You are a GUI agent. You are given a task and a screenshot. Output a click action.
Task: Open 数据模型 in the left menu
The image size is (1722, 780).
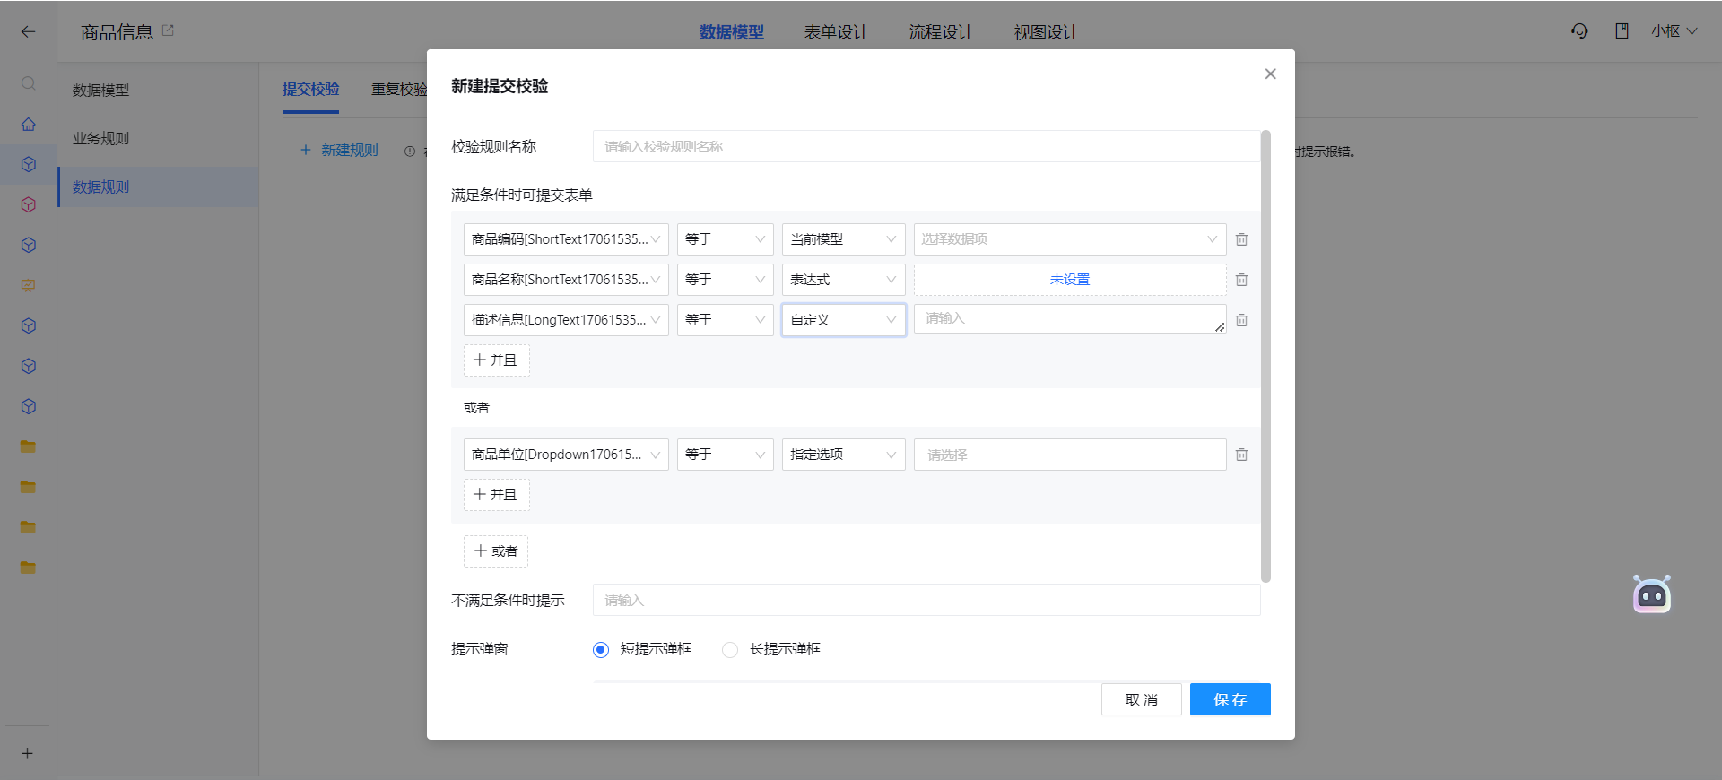coord(159,91)
